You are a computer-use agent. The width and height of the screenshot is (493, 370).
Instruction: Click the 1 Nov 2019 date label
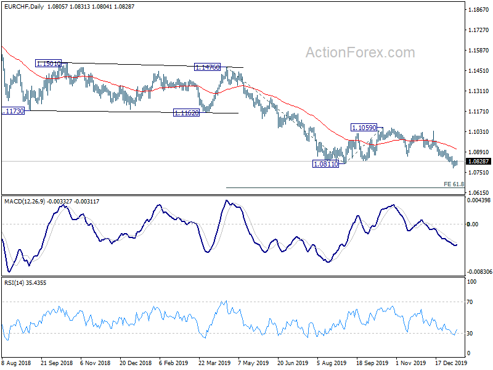coord(411,363)
